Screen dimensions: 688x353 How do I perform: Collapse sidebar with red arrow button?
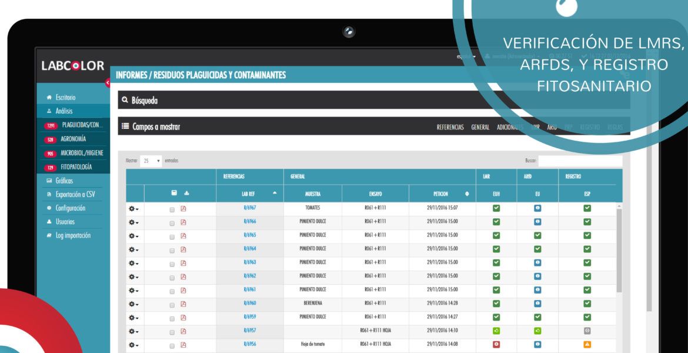pos(108,82)
